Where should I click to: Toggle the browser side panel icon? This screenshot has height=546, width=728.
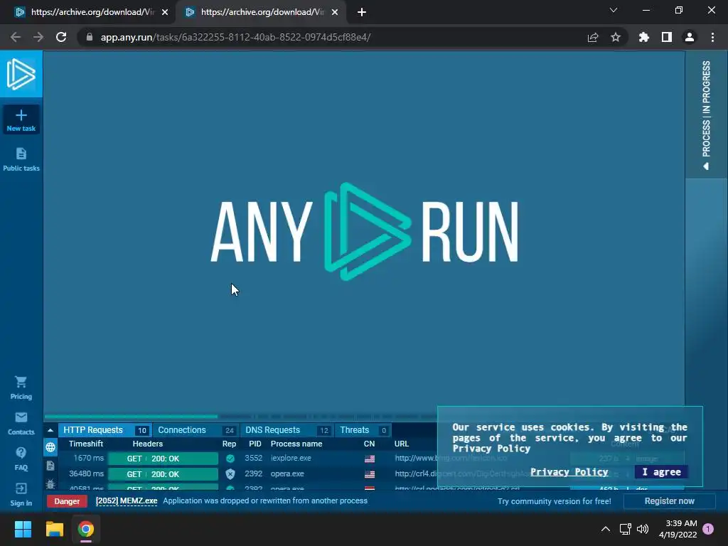click(x=667, y=37)
